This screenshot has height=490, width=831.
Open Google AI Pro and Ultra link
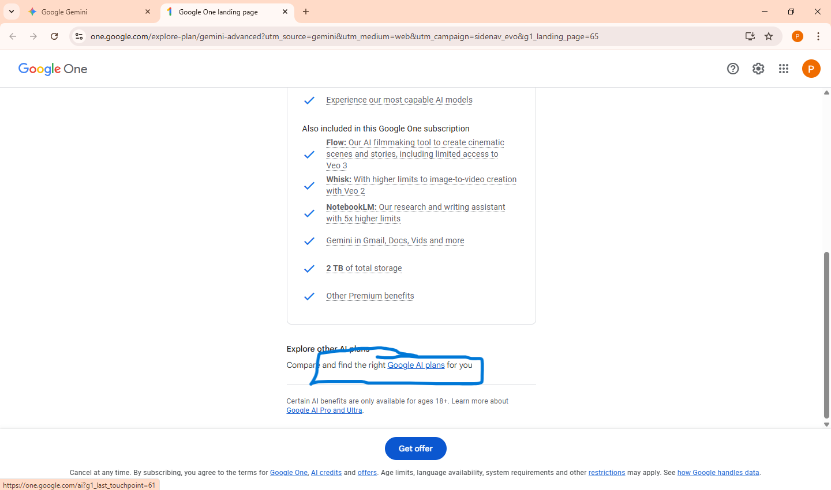pyautogui.click(x=324, y=410)
